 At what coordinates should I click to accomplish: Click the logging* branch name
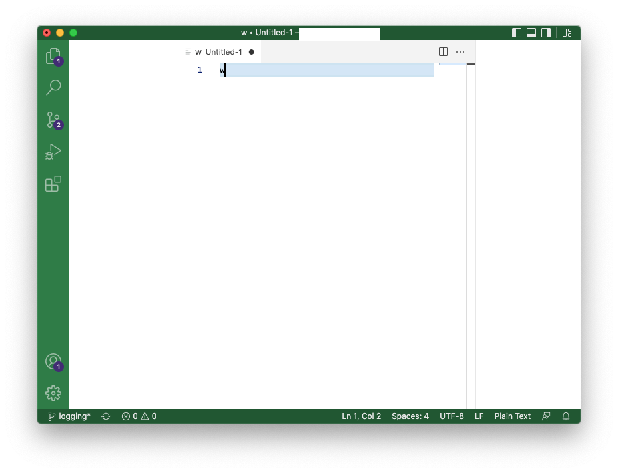[x=69, y=416]
